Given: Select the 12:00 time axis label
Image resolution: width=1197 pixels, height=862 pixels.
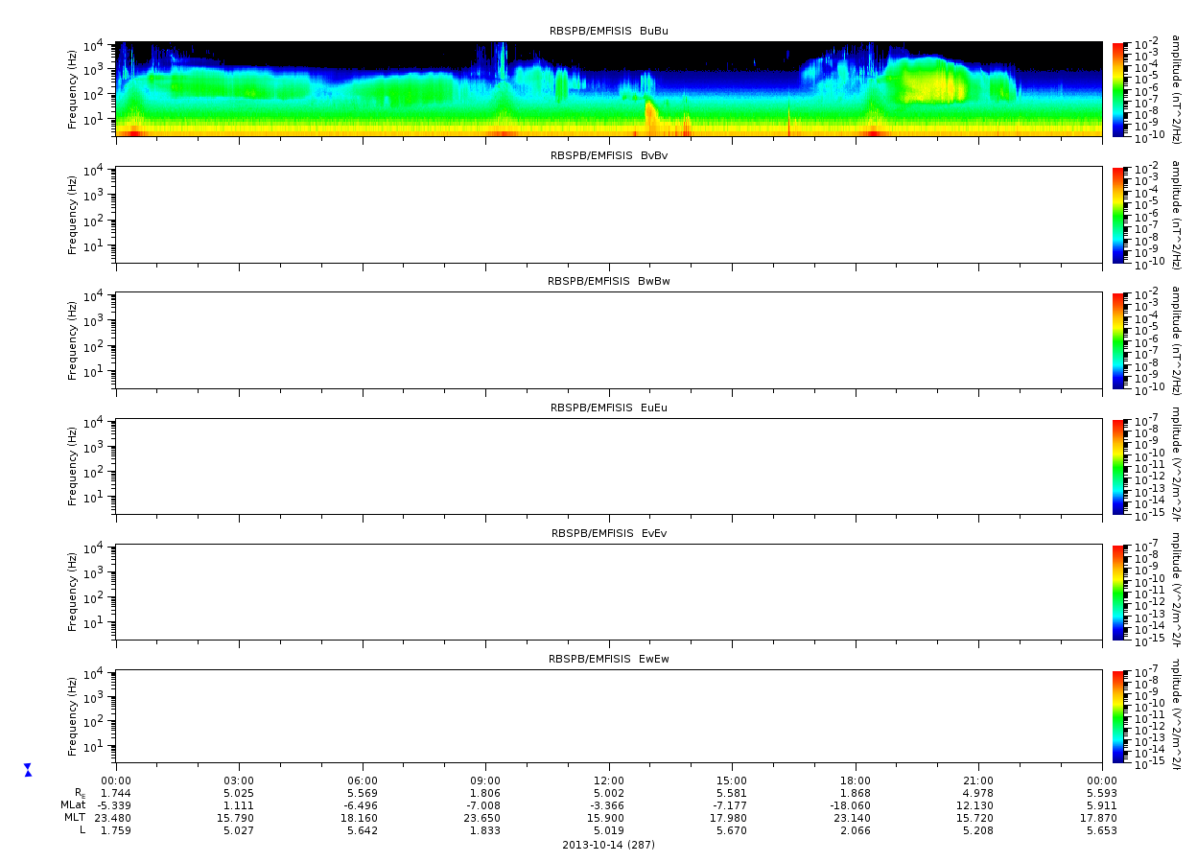Looking at the screenshot, I should [x=609, y=781].
